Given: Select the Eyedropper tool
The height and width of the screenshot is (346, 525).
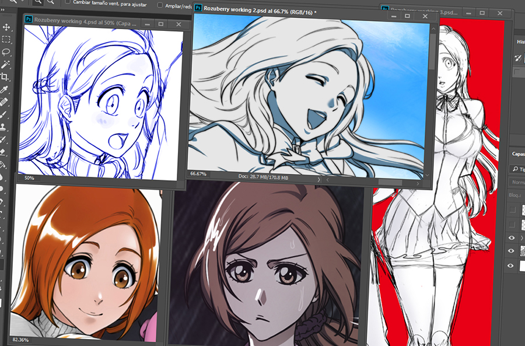Looking at the screenshot, I should (x=4, y=89).
